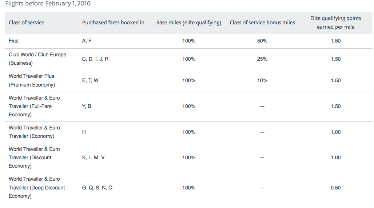The height and width of the screenshot is (208, 374).
Task: Click the 'Purchased fares booked in' header
Action: click(x=113, y=23)
